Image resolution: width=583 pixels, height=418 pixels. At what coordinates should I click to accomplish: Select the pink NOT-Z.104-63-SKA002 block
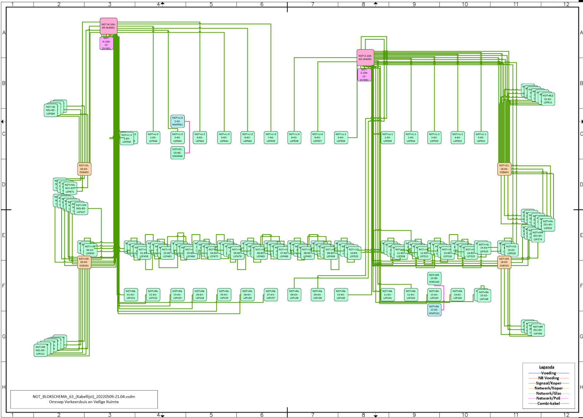coord(365,57)
